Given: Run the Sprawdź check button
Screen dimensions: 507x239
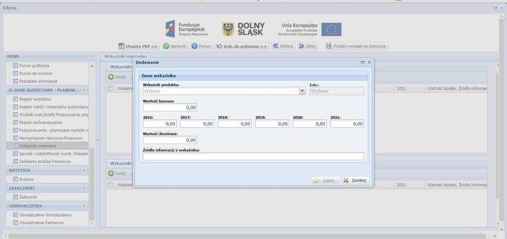Looking at the screenshot, I should tap(175, 46).
